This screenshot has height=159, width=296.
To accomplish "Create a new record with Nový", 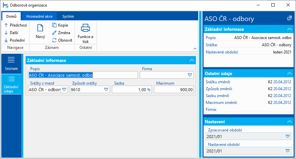I will click(40, 31).
